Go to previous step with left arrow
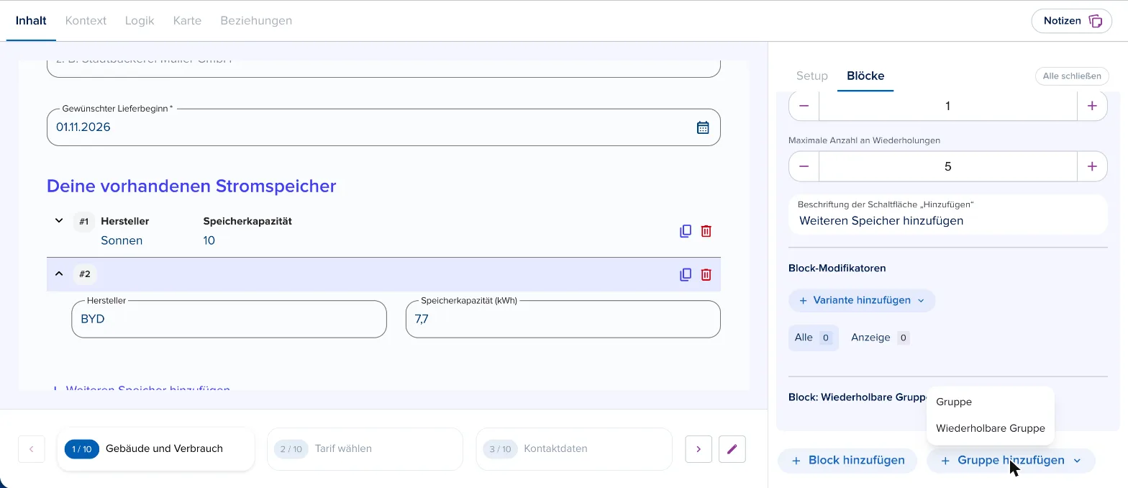 [x=32, y=449]
